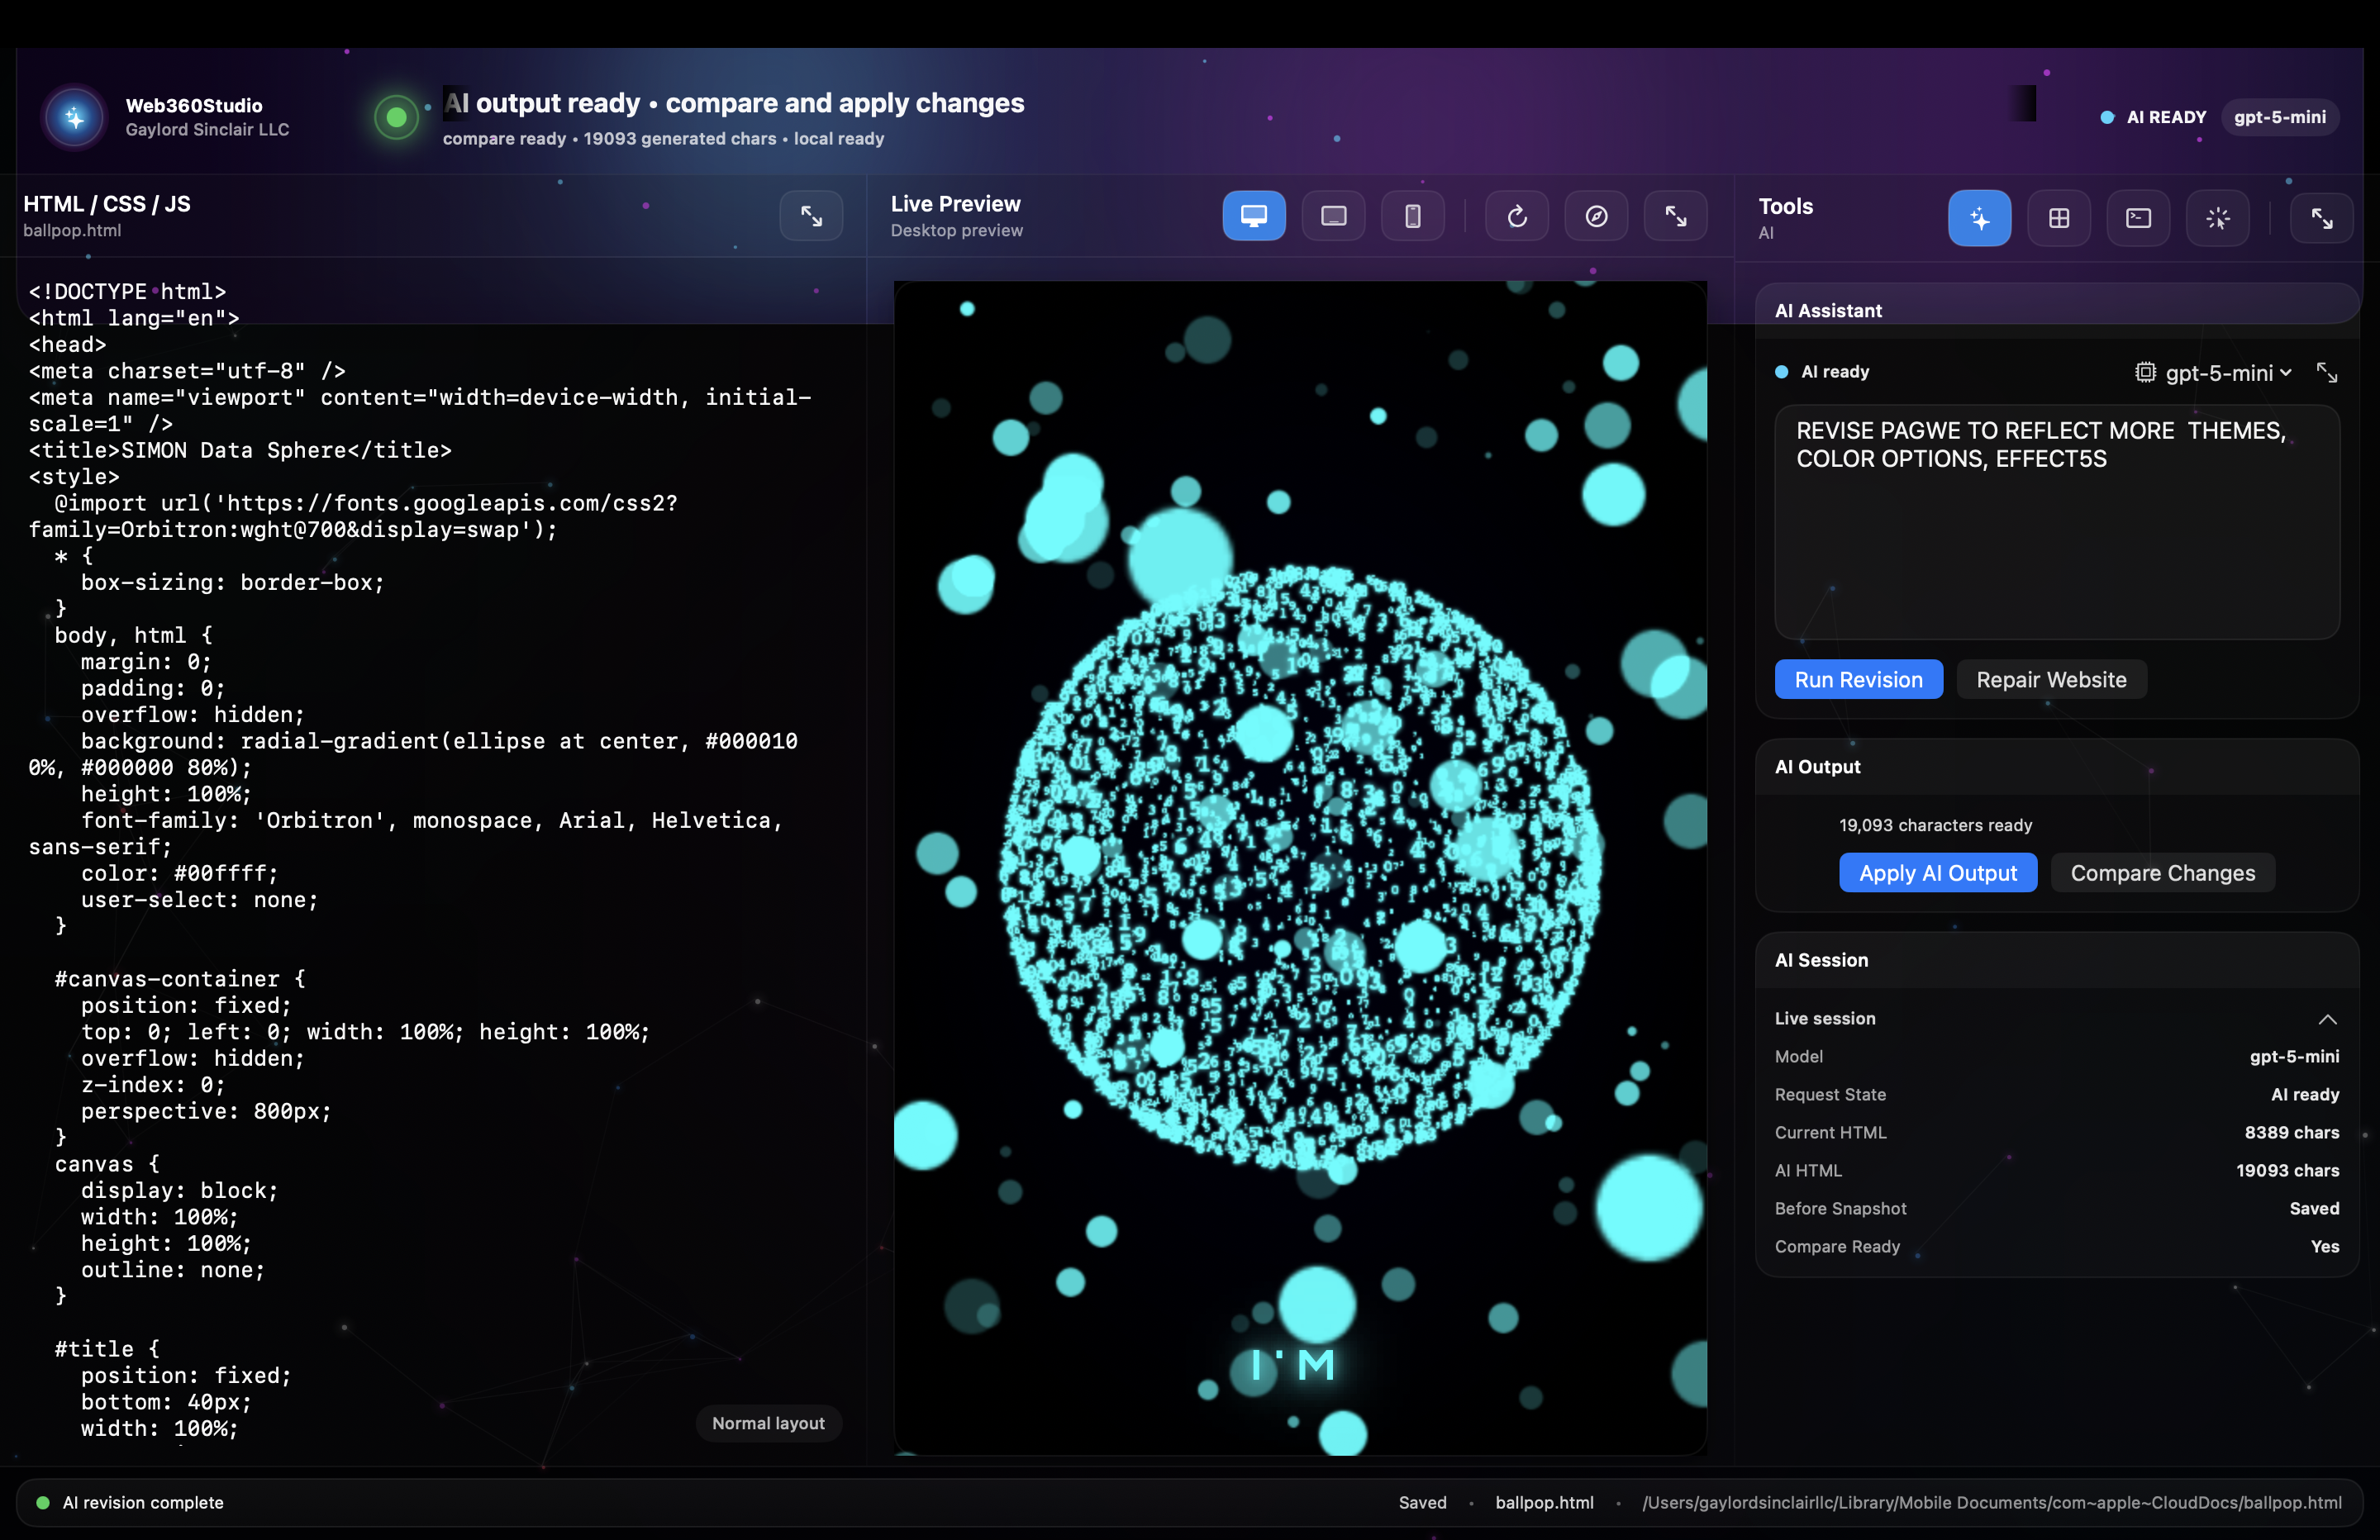Open the grid layout tool panel

(x=2059, y=217)
